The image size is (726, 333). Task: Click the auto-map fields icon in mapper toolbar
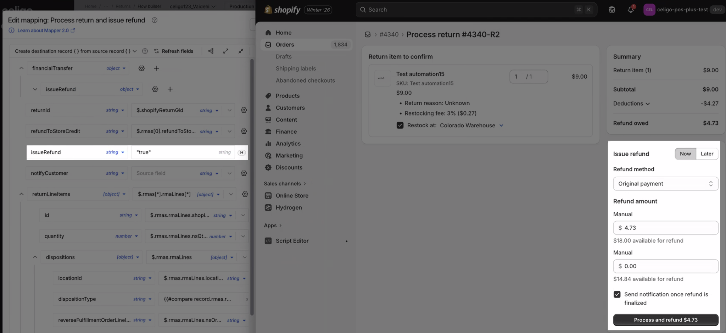(x=211, y=51)
